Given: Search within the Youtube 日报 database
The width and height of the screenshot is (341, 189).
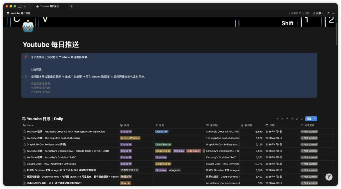Looking at the screenshot, I should tap(292, 119).
